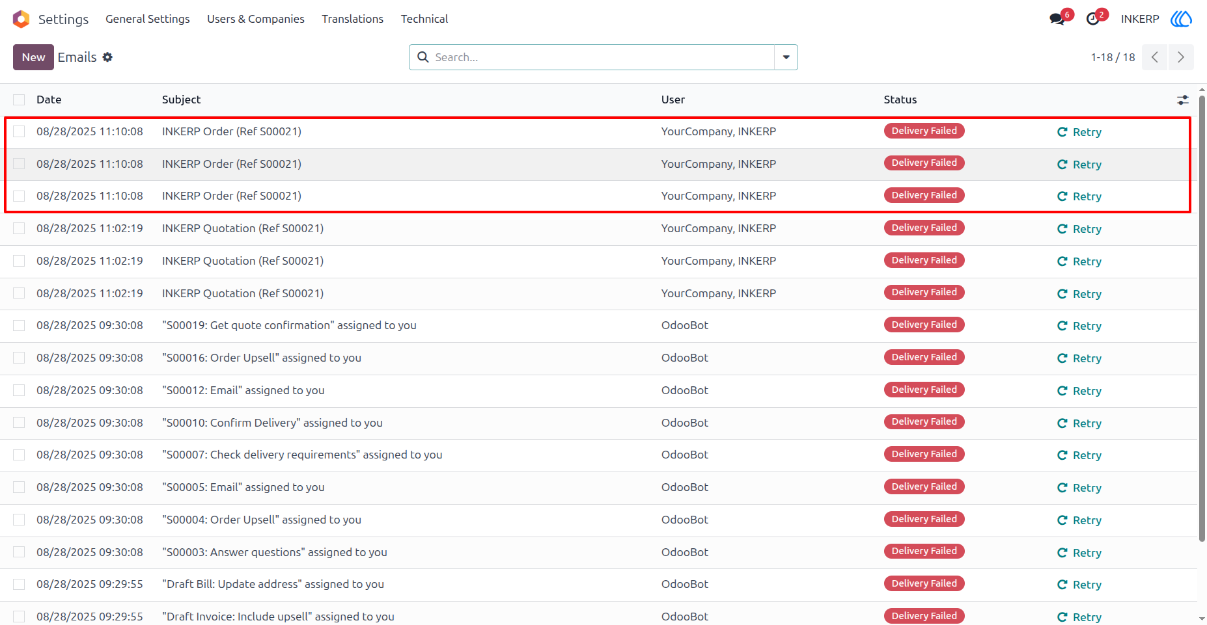1207x625 pixels.
Task: Select checkbox for "S00019: Get quote confirmation" row
Action: coord(19,325)
